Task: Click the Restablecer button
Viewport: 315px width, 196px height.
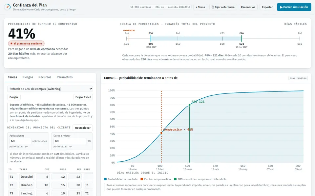Action: [x=83, y=128]
